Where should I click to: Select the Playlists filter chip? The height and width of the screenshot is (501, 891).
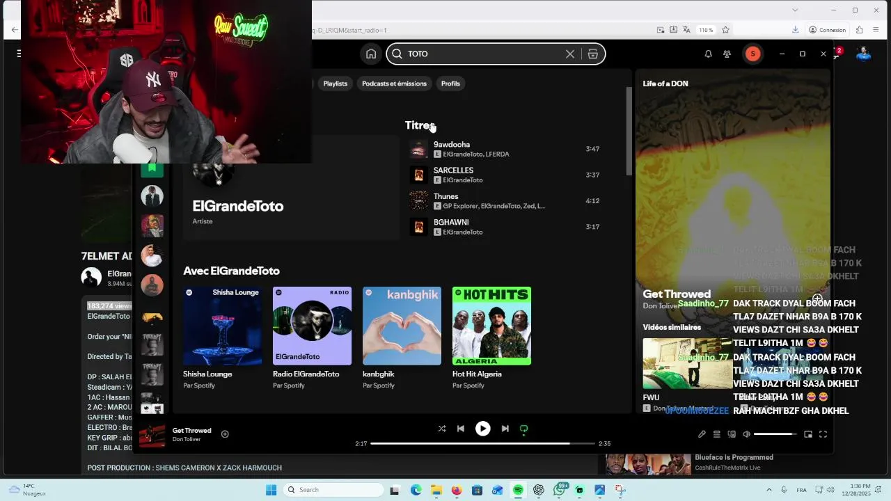tap(335, 83)
